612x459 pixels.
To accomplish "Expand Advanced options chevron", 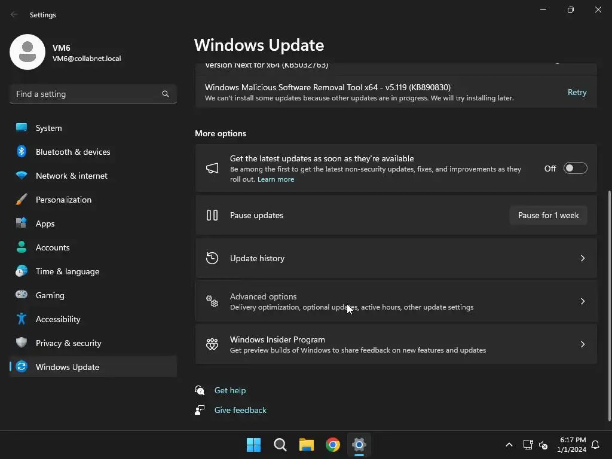I will 583,301.
